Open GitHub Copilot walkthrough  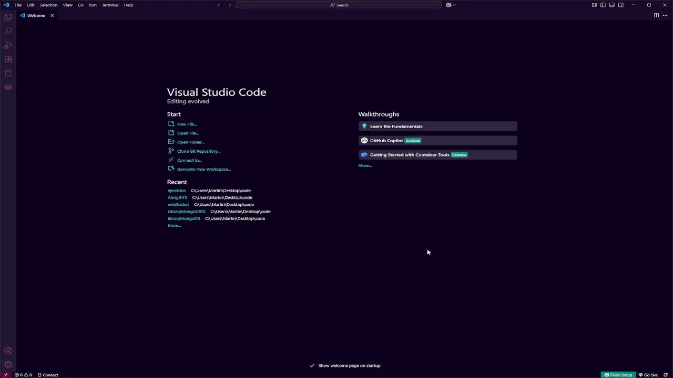click(x=437, y=141)
